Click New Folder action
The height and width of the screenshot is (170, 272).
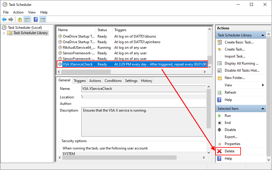(235, 78)
